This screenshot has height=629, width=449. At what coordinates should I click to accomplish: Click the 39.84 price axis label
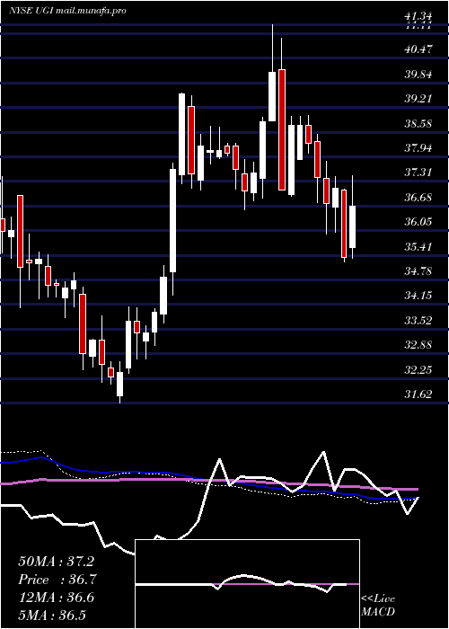pos(418,75)
